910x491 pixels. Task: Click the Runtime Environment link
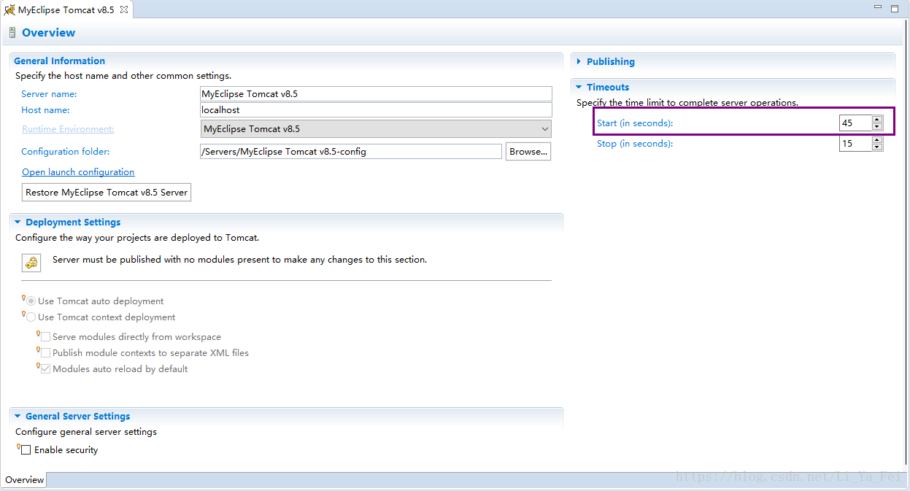68,129
